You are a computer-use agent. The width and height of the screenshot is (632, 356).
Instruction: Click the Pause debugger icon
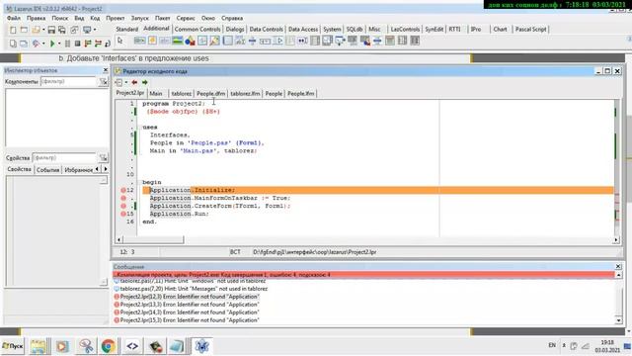(67, 44)
